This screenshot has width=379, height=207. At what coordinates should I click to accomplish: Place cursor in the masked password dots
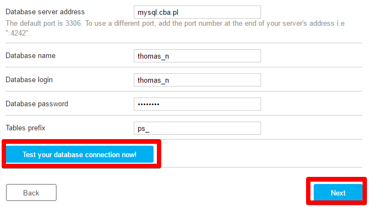pyautogui.click(x=149, y=104)
